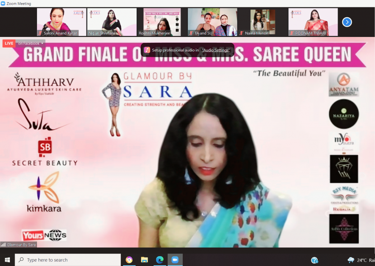
Task: Open the 24°C weather widget in the taskbar
Action: [x=361, y=260]
